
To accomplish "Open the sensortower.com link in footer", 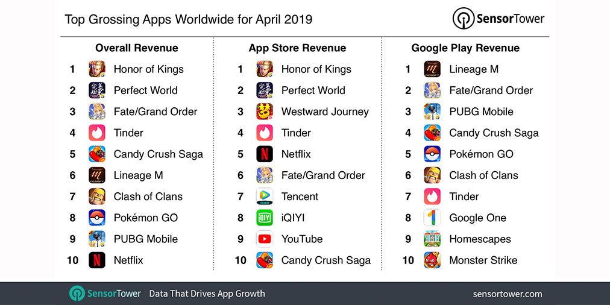I will 508,294.
